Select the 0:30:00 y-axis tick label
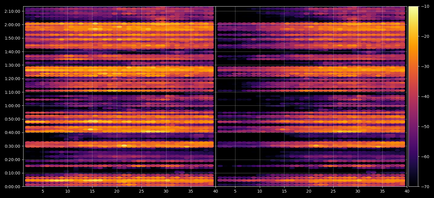 (13, 146)
